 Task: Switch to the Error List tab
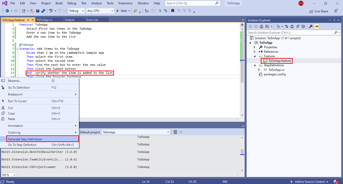coord(92,20)
